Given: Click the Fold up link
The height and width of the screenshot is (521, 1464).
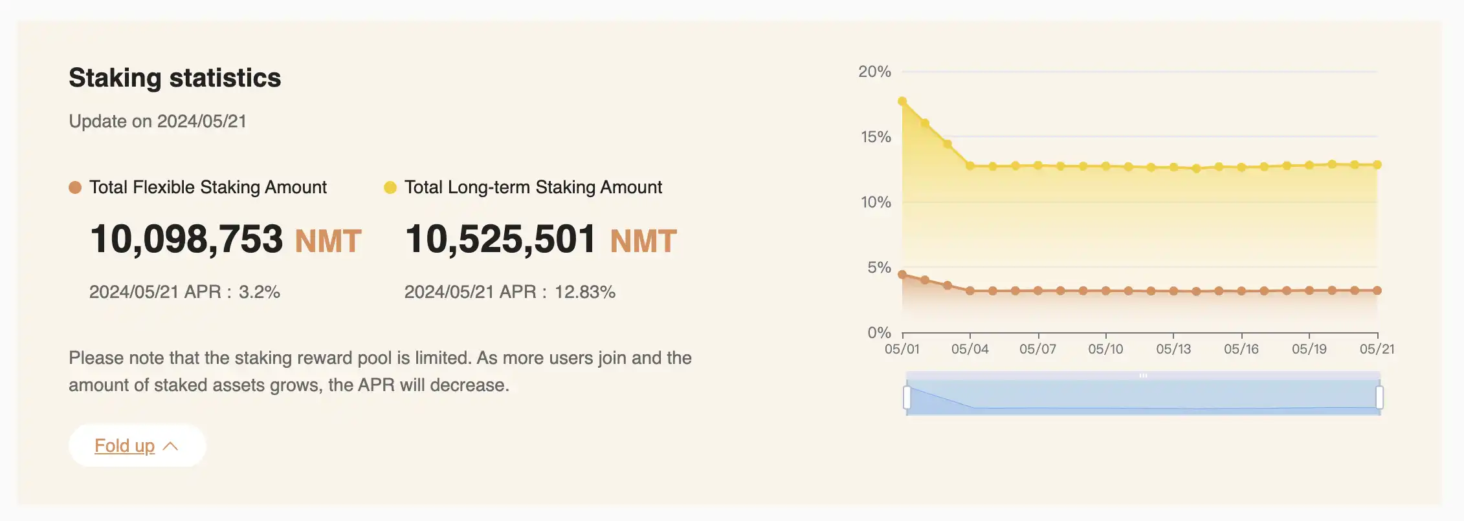Looking at the screenshot, I should click(124, 445).
